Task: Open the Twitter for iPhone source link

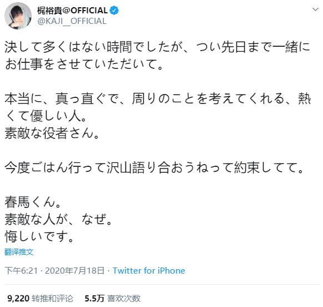Action: click(x=149, y=270)
